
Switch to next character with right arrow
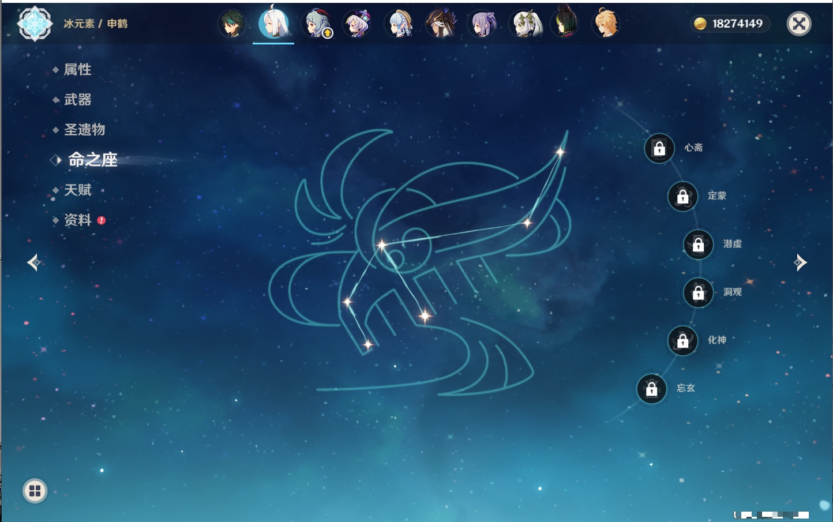click(800, 262)
